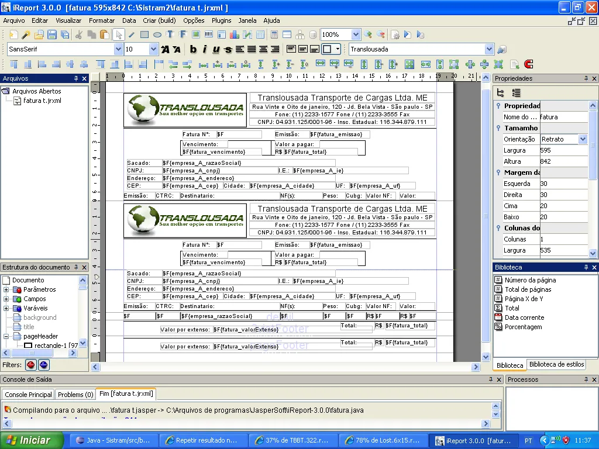The width and height of the screenshot is (599, 449).
Task: Open the zoom 100% dropdown
Action: point(356,34)
